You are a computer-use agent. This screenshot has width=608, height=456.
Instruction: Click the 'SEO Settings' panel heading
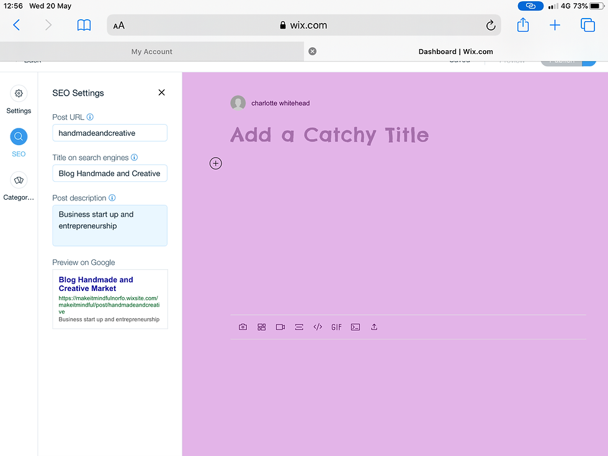coord(78,93)
